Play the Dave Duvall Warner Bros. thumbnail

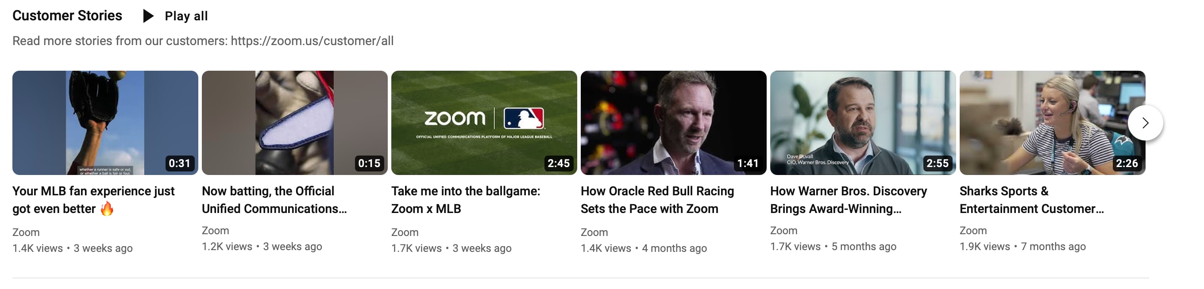(x=863, y=122)
